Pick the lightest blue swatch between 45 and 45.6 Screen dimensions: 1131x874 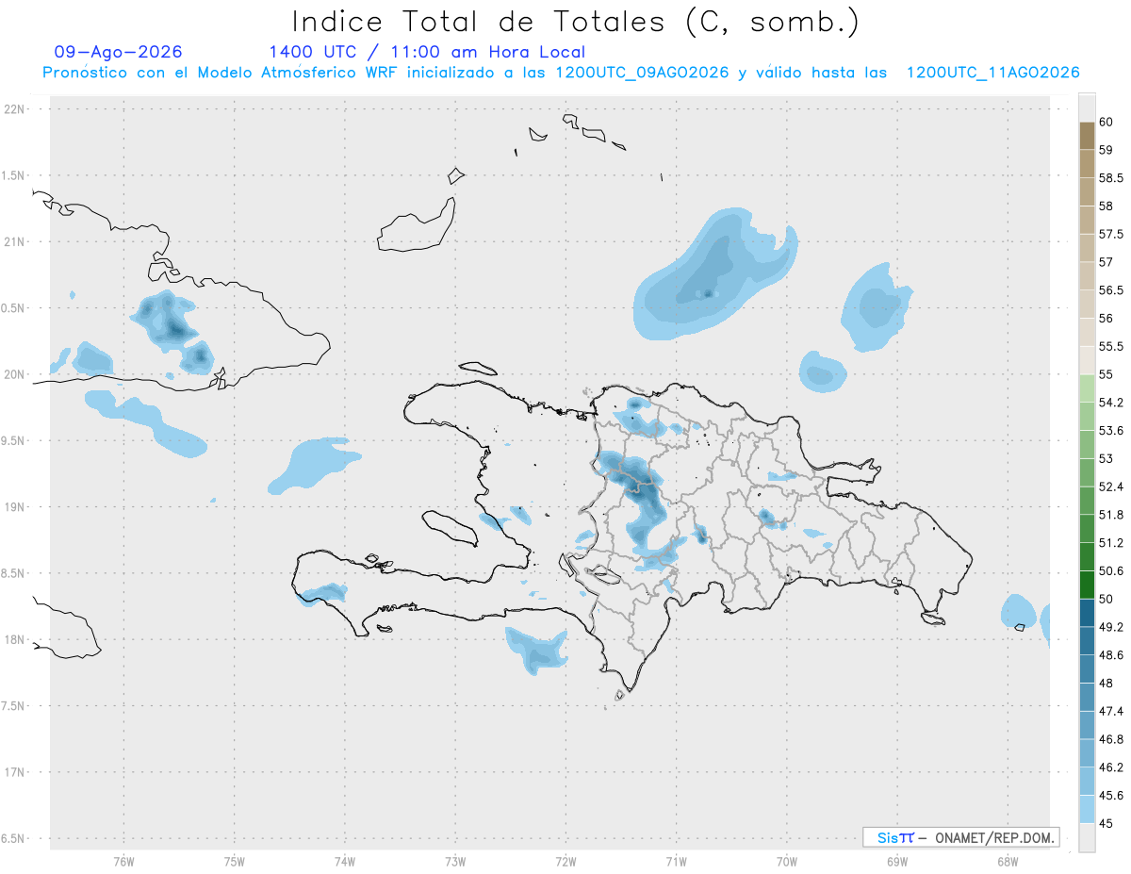pyautogui.click(x=1087, y=809)
